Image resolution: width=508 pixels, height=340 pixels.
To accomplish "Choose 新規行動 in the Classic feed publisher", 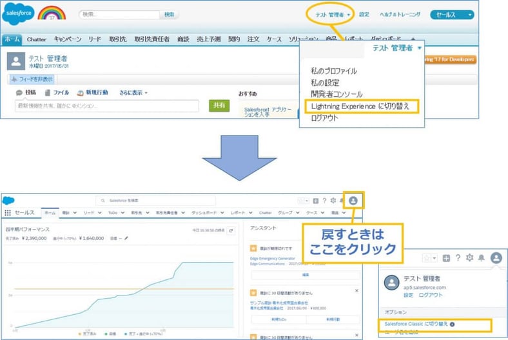I will point(92,93).
